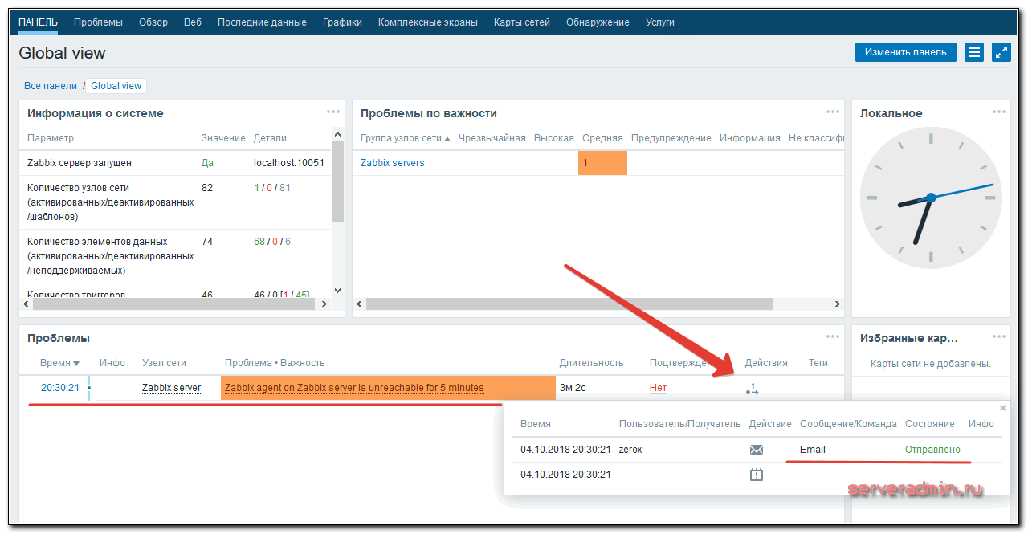Open the Последние данные menu tab

tap(262, 22)
